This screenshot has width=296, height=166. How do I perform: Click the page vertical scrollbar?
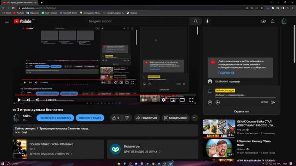(294, 44)
